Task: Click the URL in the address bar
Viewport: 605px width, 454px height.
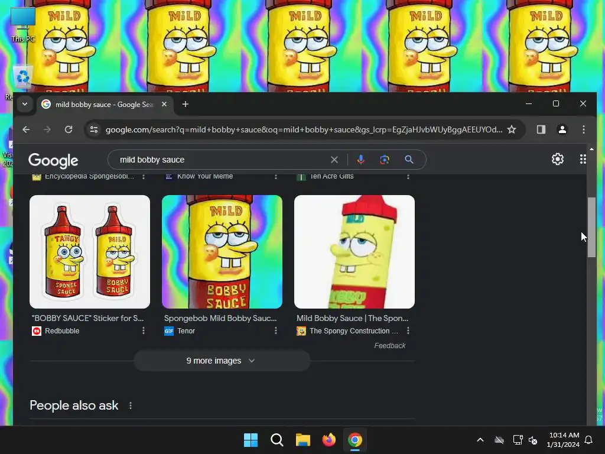Action: click(304, 129)
